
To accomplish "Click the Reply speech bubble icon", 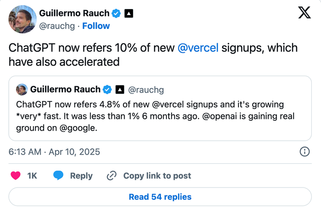I will [x=58, y=176].
